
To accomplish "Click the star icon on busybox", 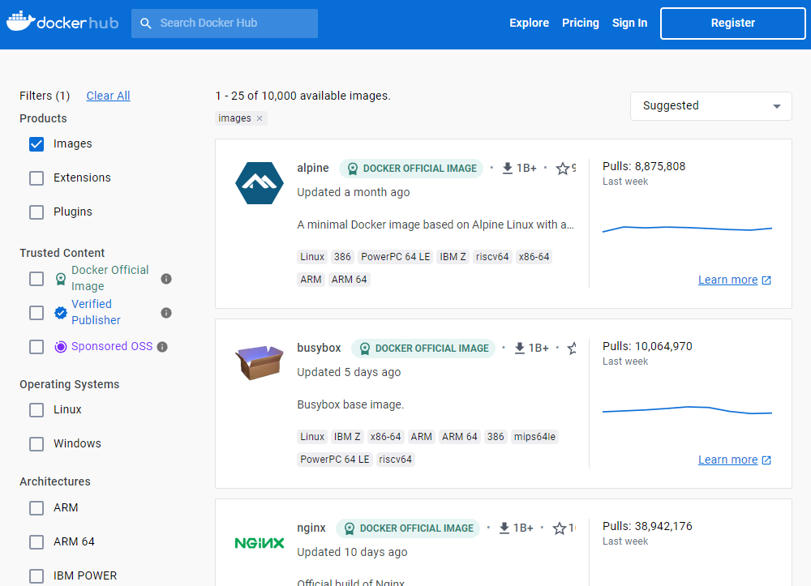I will click(x=572, y=349).
